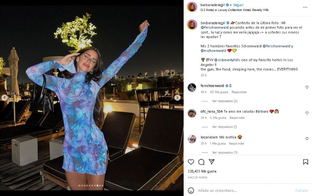The height and width of the screenshot is (196, 312).
Task: Click the carousel pagination dots
Action: [x=91, y=186]
